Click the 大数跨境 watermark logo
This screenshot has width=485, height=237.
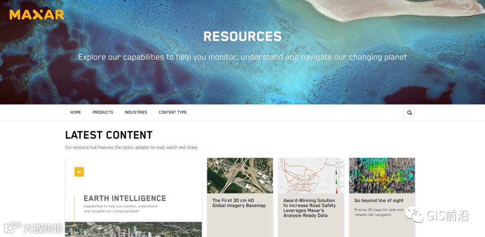point(33,228)
